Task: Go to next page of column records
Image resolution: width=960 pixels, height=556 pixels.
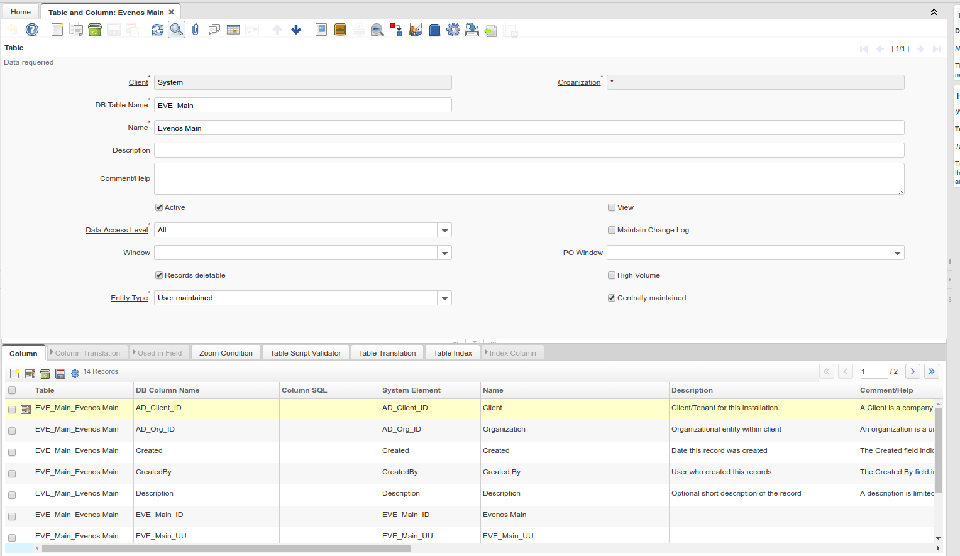Action: coord(913,371)
